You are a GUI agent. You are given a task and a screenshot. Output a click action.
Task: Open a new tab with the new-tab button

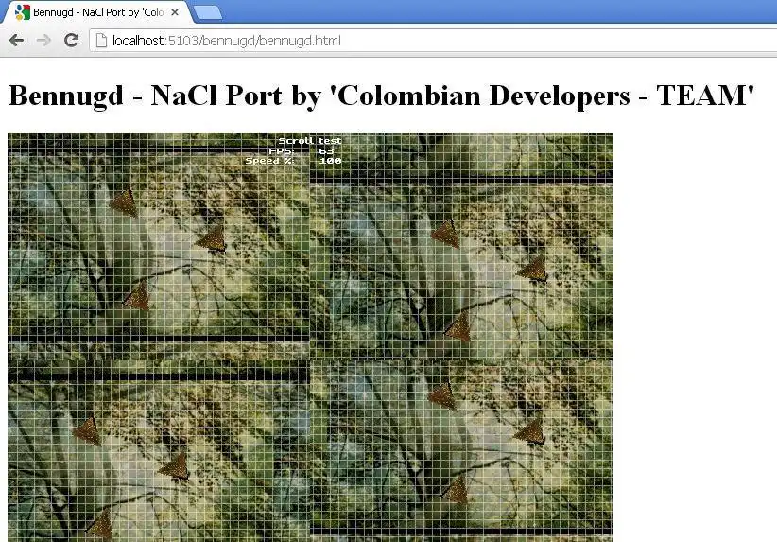pos(207,13)
